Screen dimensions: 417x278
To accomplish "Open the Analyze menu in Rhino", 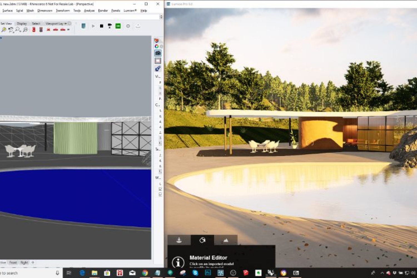I will [x=89, y=11].
